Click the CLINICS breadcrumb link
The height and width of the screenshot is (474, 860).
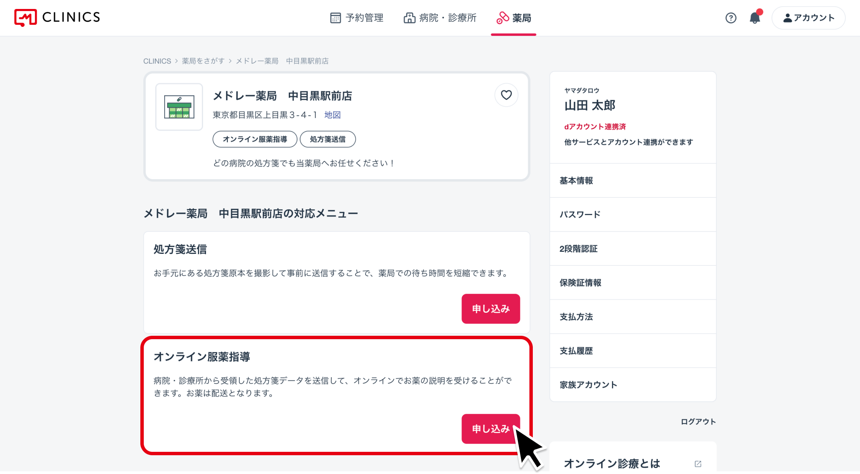tap(157, 61)
